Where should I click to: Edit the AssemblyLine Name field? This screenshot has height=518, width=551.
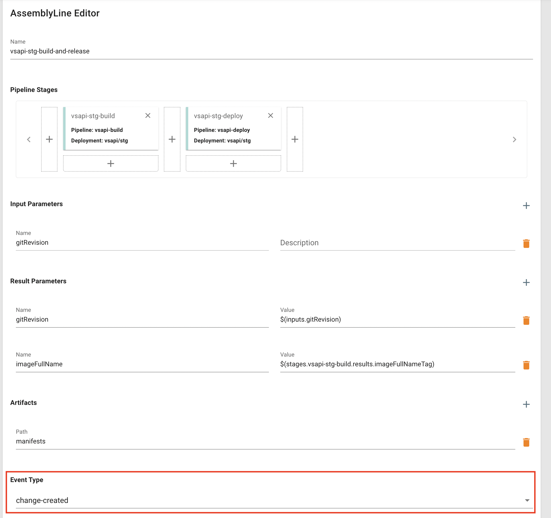tap(271, 51)
